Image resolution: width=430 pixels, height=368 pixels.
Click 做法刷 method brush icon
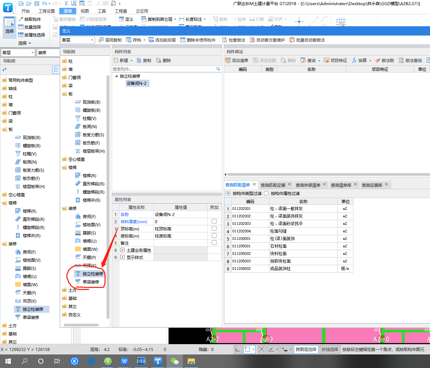[378, 60]
